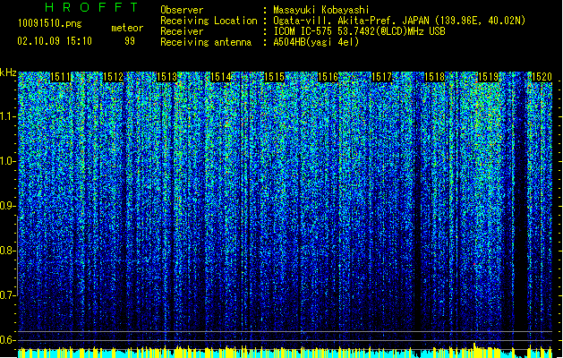
Task: Click the Receiving Location field label
Action: tap(209, 21)
